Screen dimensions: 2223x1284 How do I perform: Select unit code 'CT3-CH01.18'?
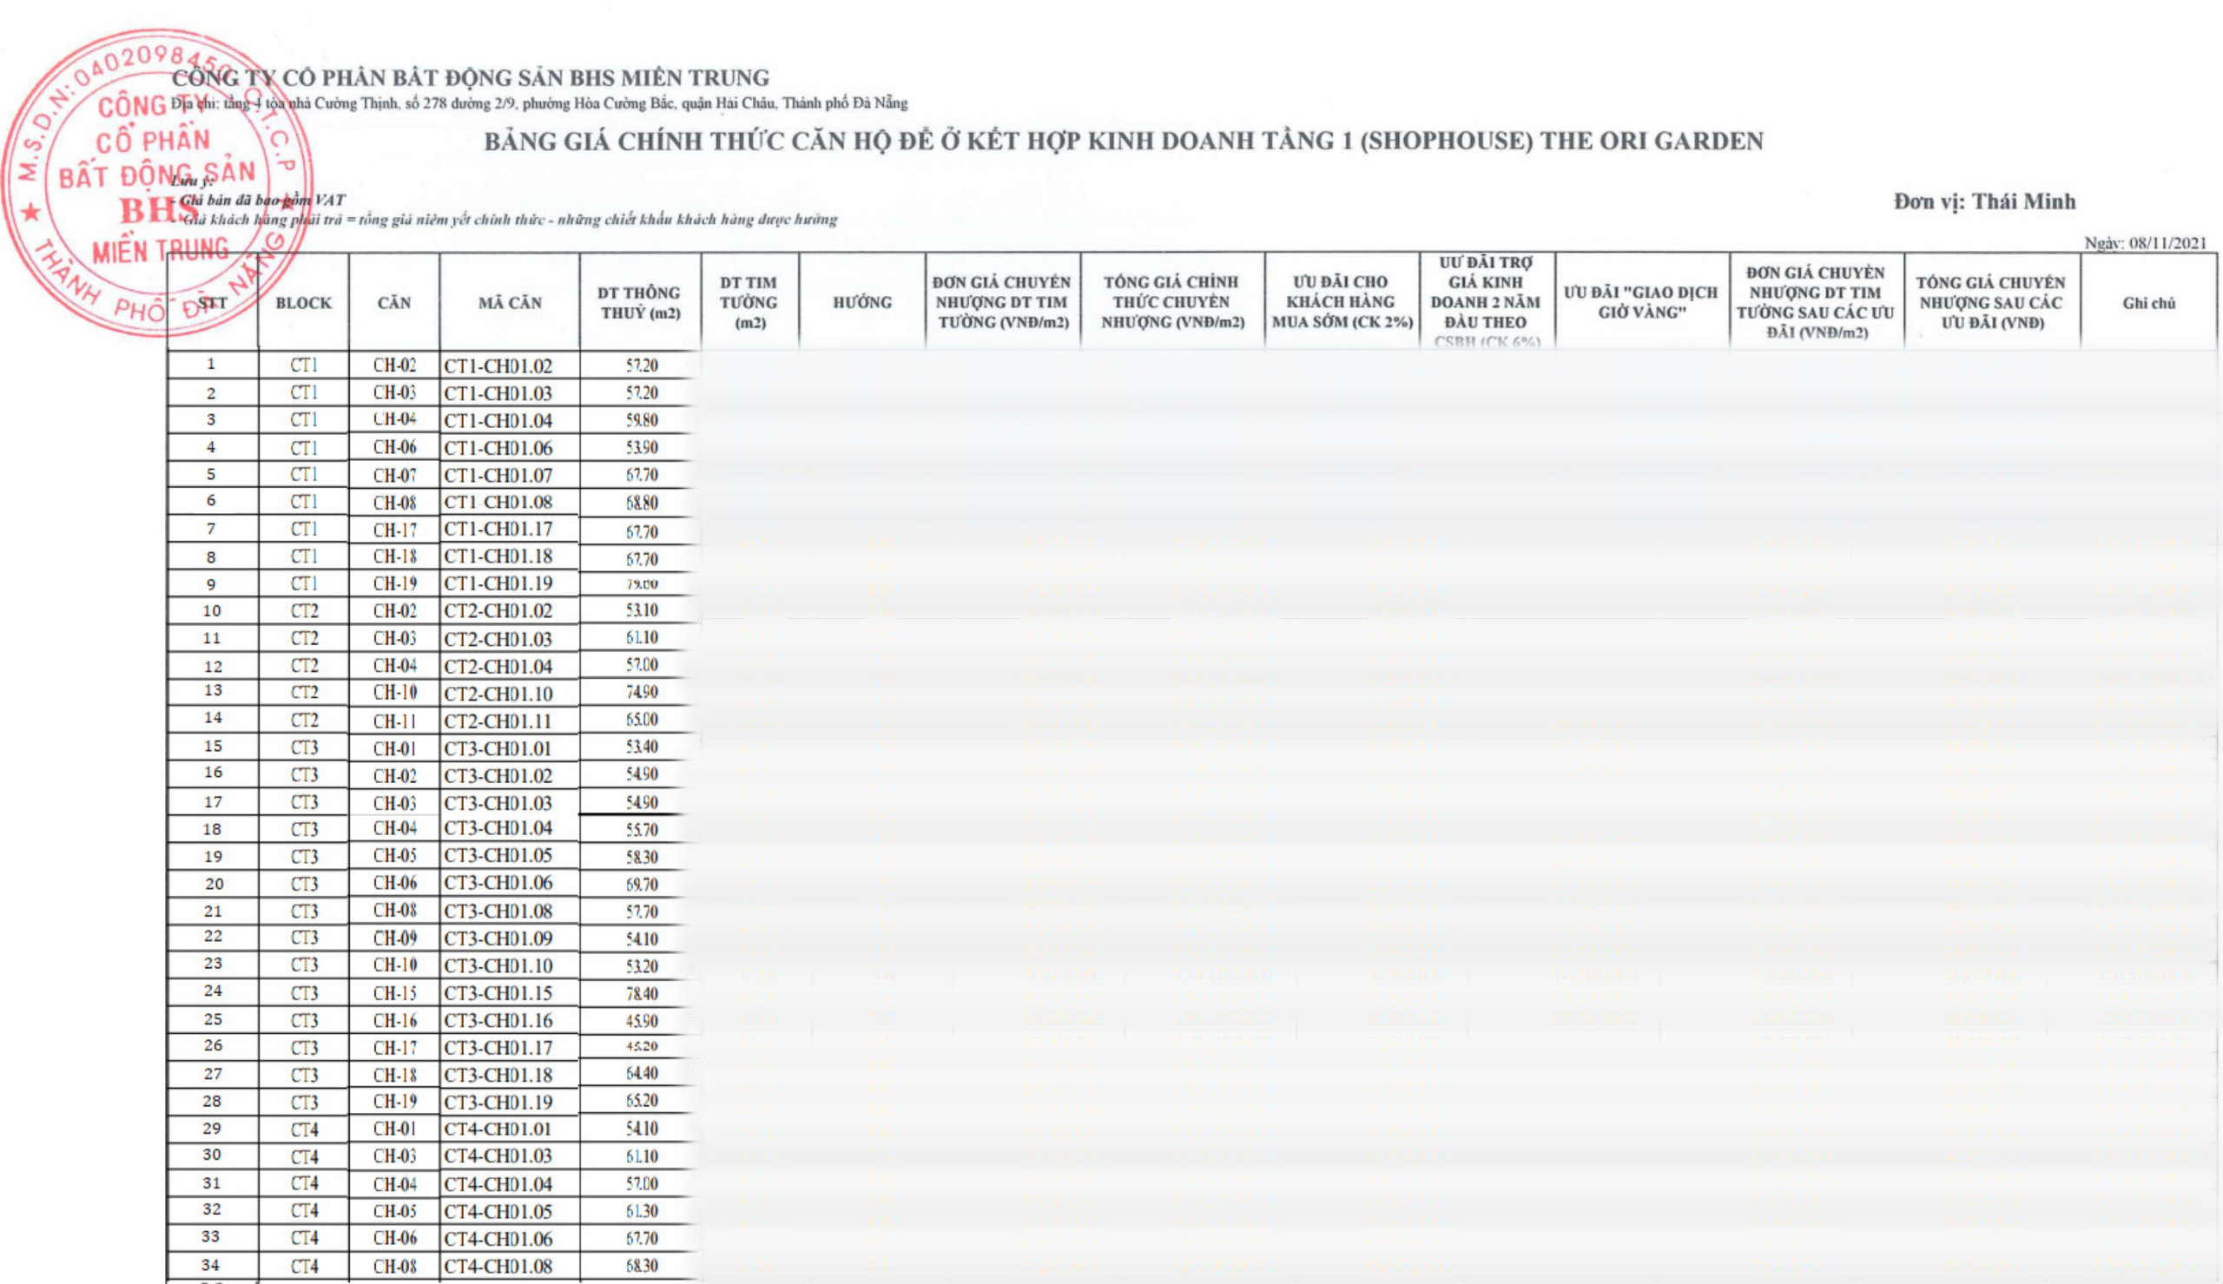498,1076
